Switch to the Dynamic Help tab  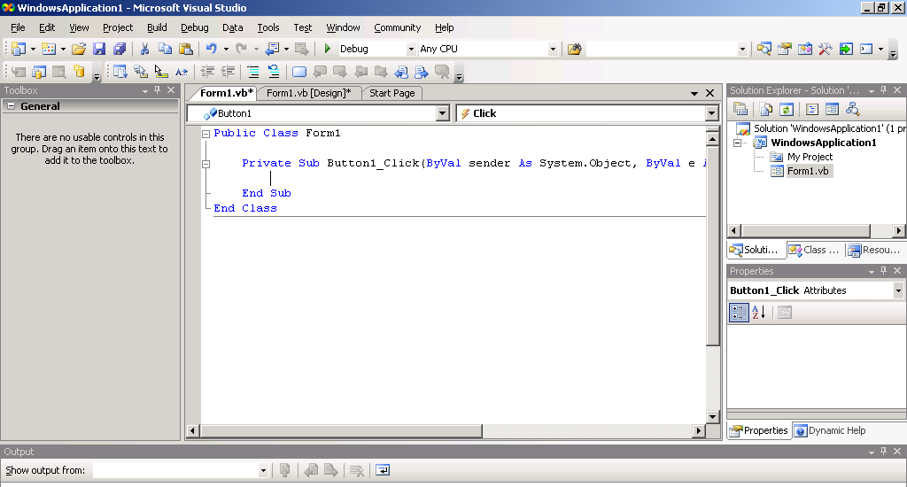[831, 431]
